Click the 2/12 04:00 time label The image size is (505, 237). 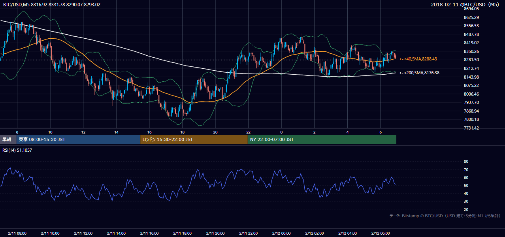pyautogui.click(x=347, y=233)
